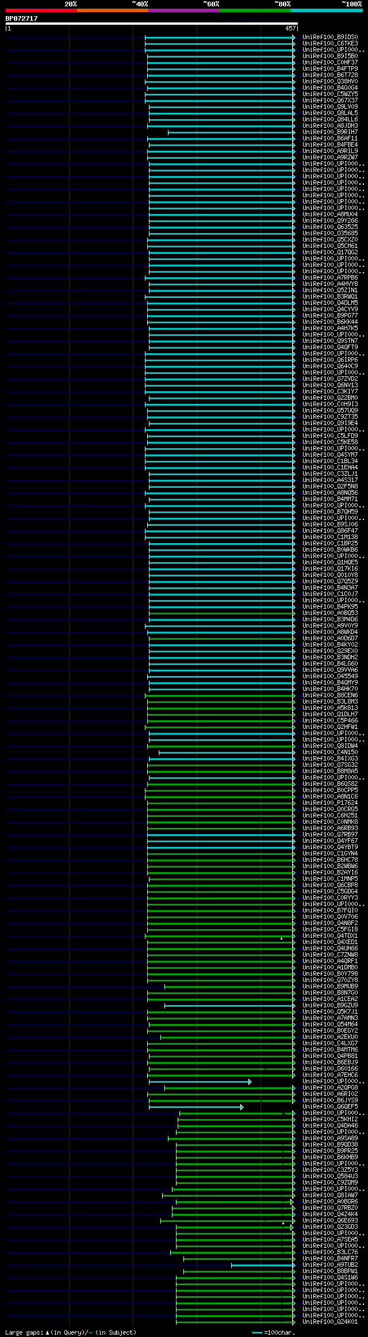The width and height of the screenshot is (368, 1337).
Task: Select UniRef100_Q7ZVD2 label
Action: (x=330, y=379)
